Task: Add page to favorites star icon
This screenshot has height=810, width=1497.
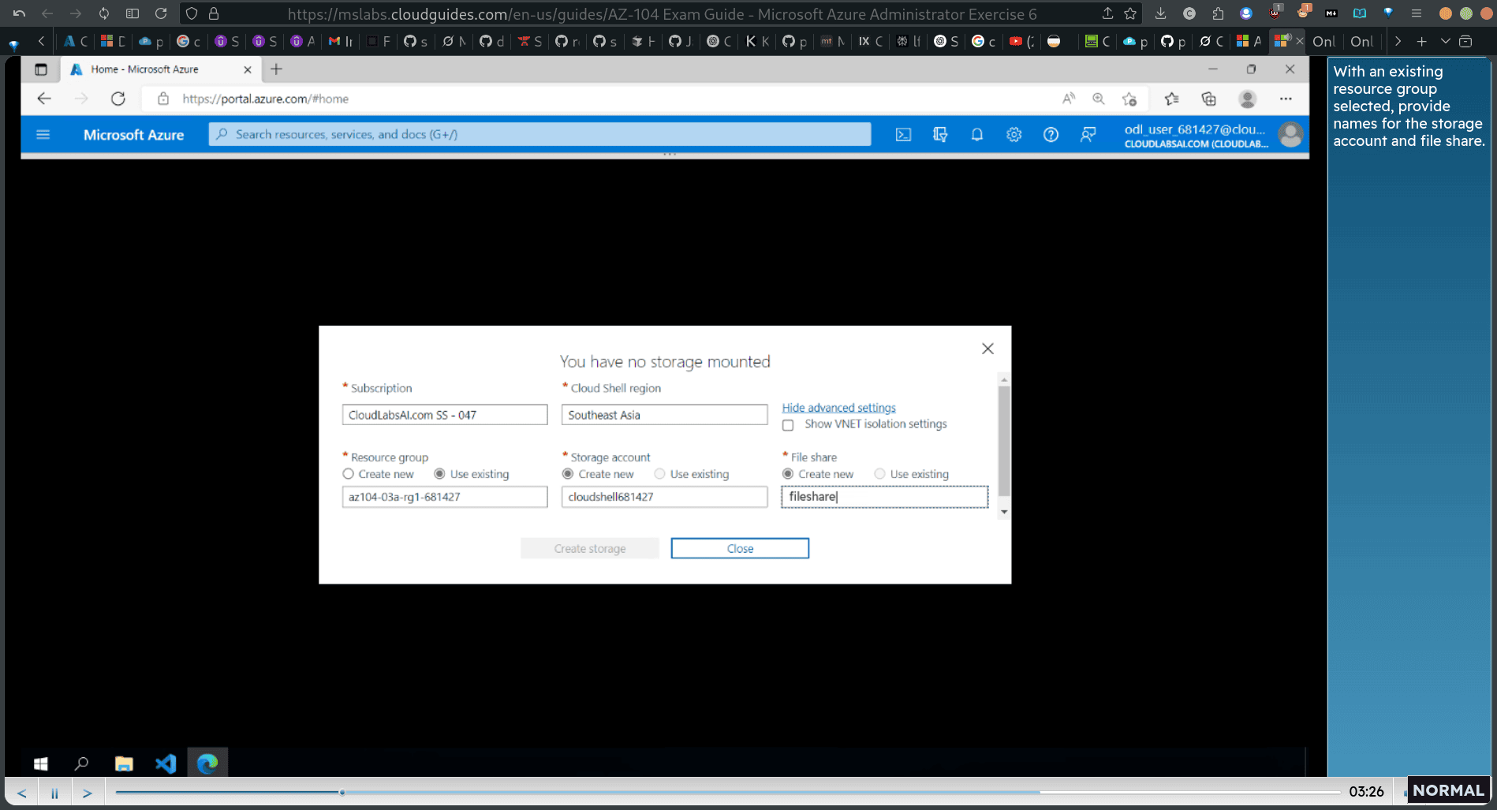Action: (1129, 99)
